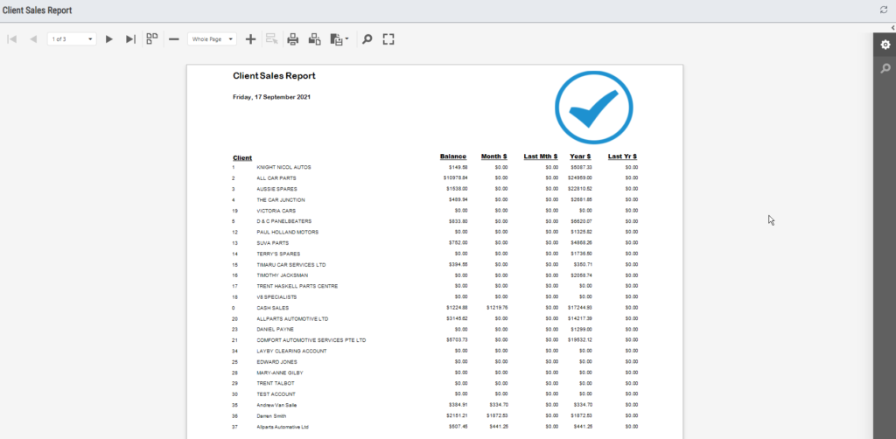Go to the previous report page
The image size is (896, 439).
click(x=33, y=39)
